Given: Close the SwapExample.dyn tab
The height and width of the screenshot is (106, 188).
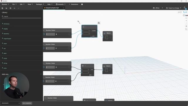Looking at the screenshot, I should 63,8.
